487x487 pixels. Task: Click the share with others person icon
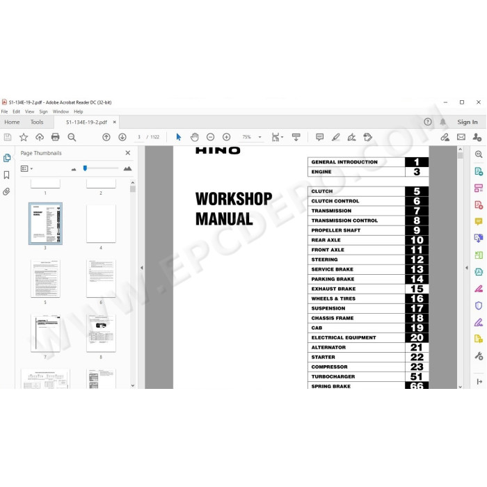477,137
